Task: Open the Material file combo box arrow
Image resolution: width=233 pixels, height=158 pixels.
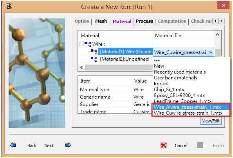Action: pyautogui.click(x=211, y=52)
